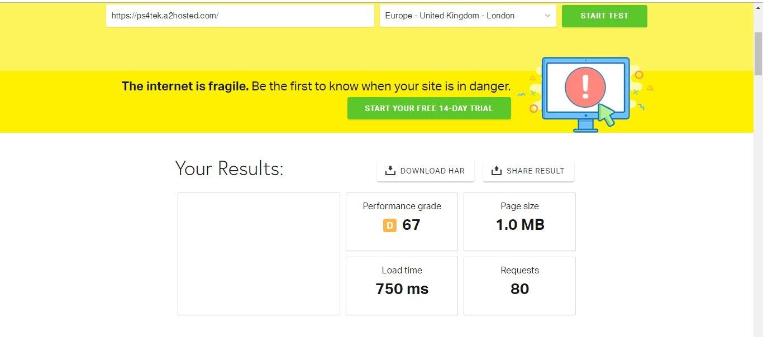Click the Load time 750 ms card
Viewport: 763px width, 337px height.
click(402, 286)
